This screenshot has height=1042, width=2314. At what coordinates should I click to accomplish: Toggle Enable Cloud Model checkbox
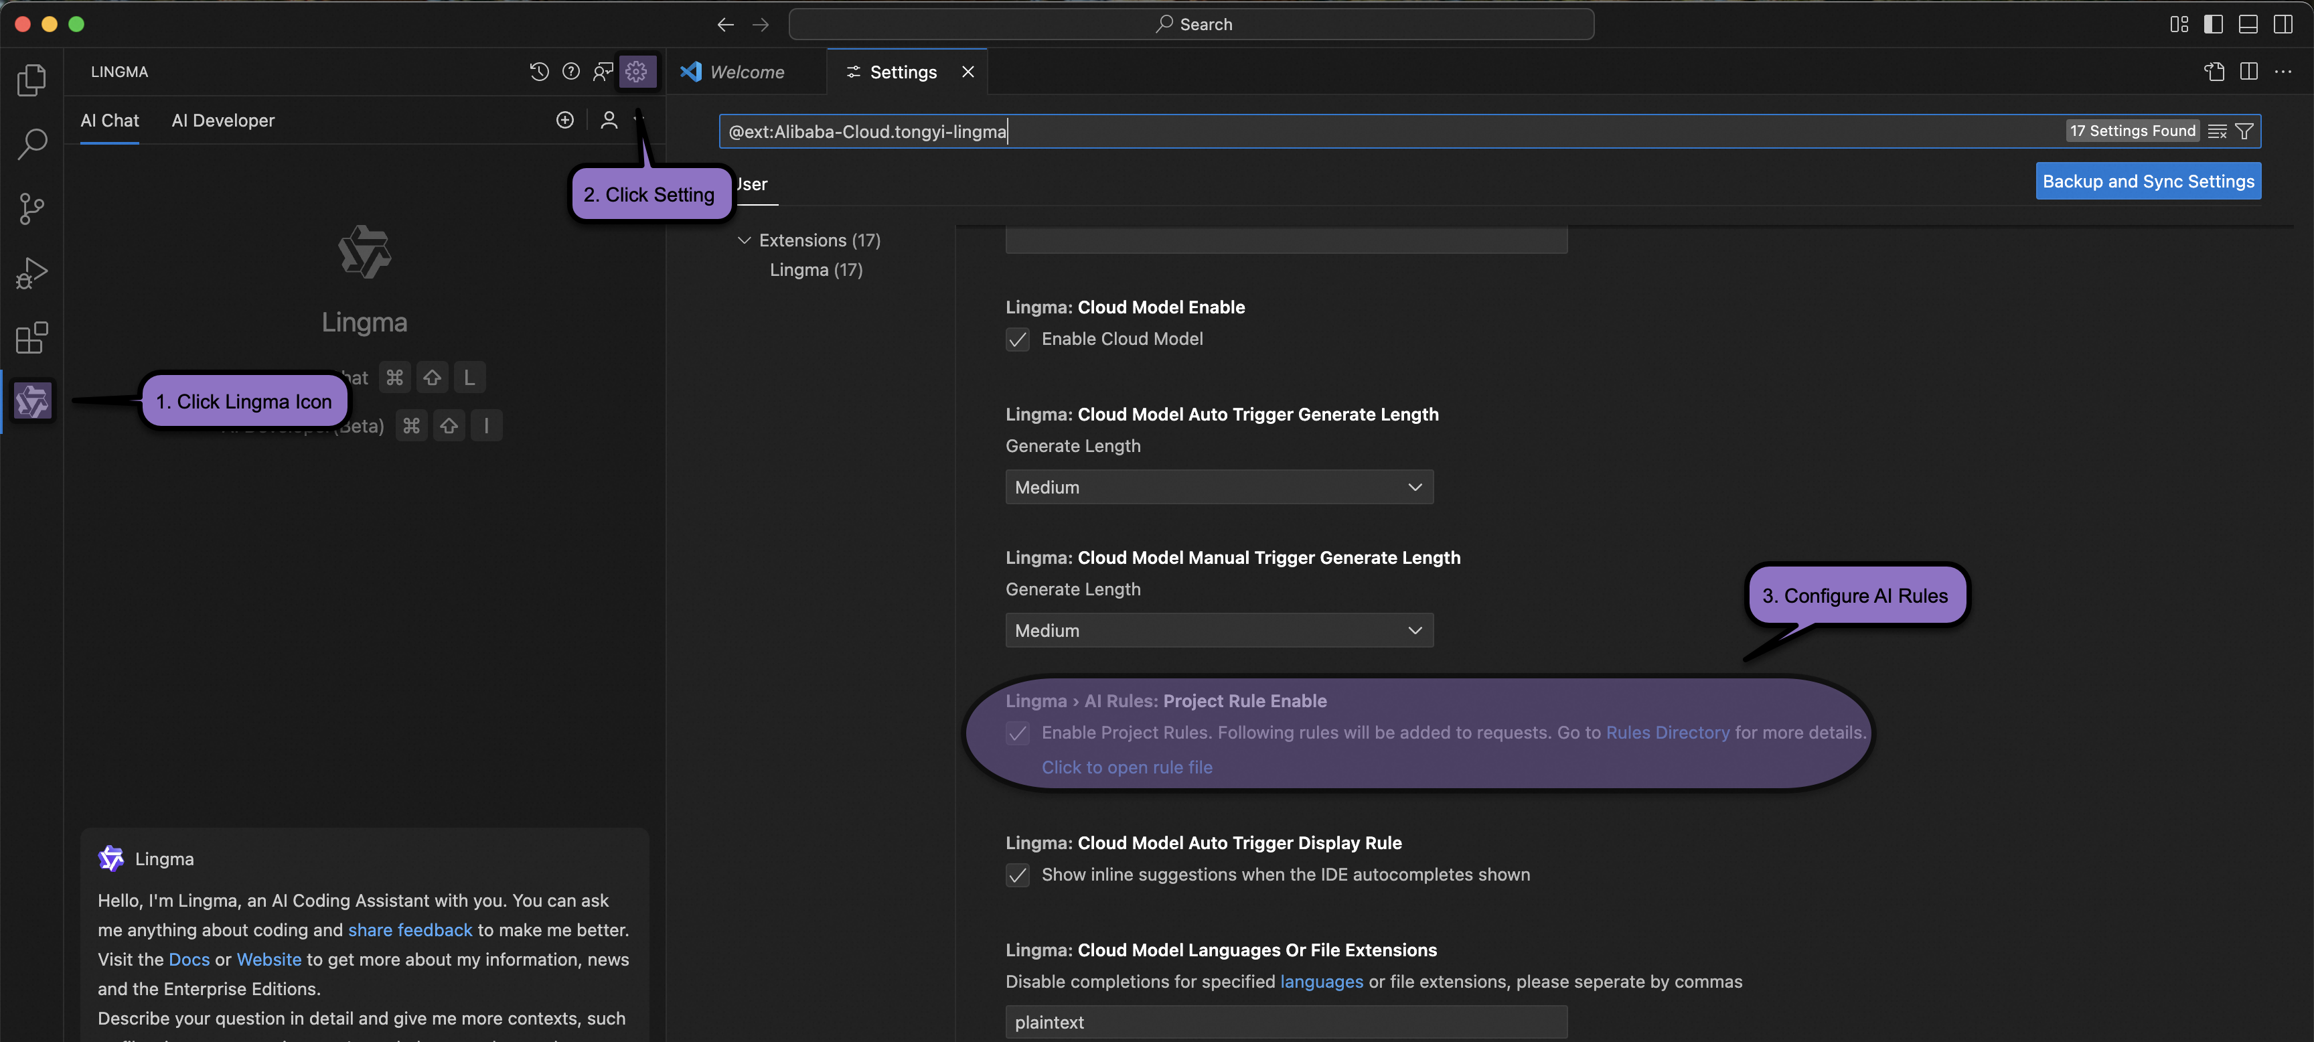[x=1018, y=340]
